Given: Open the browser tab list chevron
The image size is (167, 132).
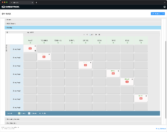Looking at the screenshot, I should [165, 2].
